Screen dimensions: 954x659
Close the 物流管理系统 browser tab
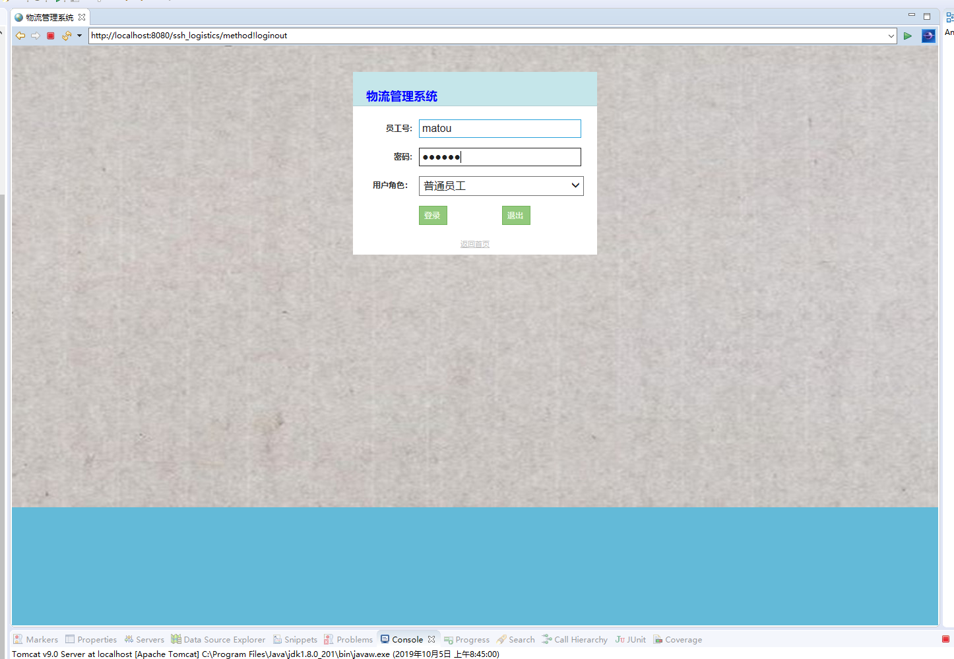tap(82, 17)
